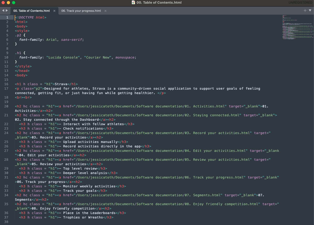Click '01. Activities.html' path on line 20

click(x=204, y=106)
